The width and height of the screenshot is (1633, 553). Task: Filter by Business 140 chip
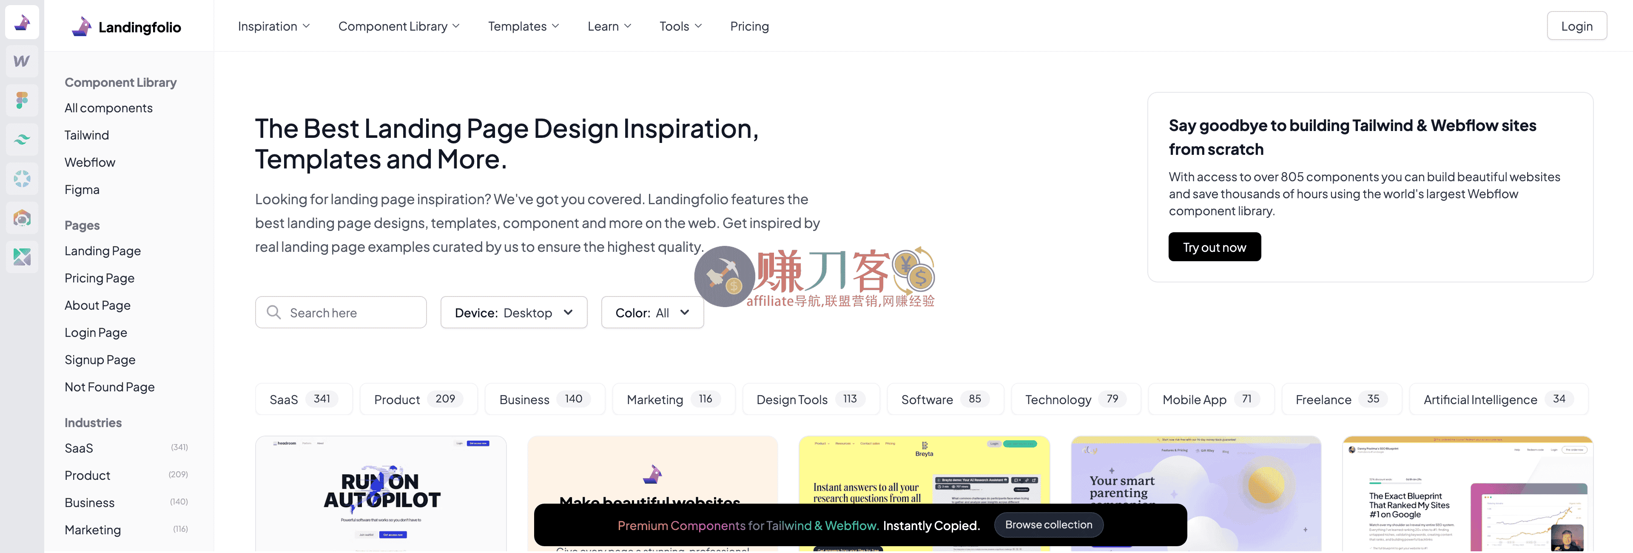click(x=544, y=399)
